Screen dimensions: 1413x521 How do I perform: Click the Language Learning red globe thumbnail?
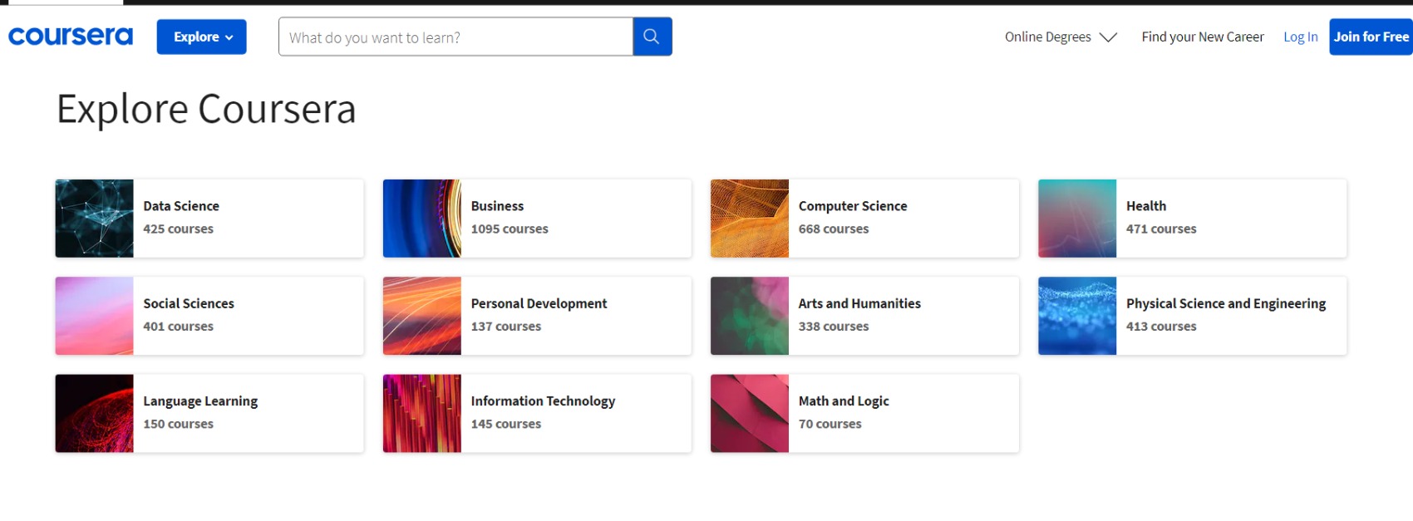(94, 413)
